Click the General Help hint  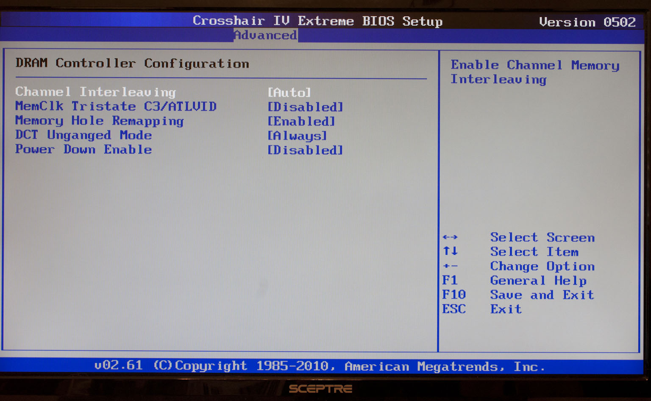coord(538,281)
